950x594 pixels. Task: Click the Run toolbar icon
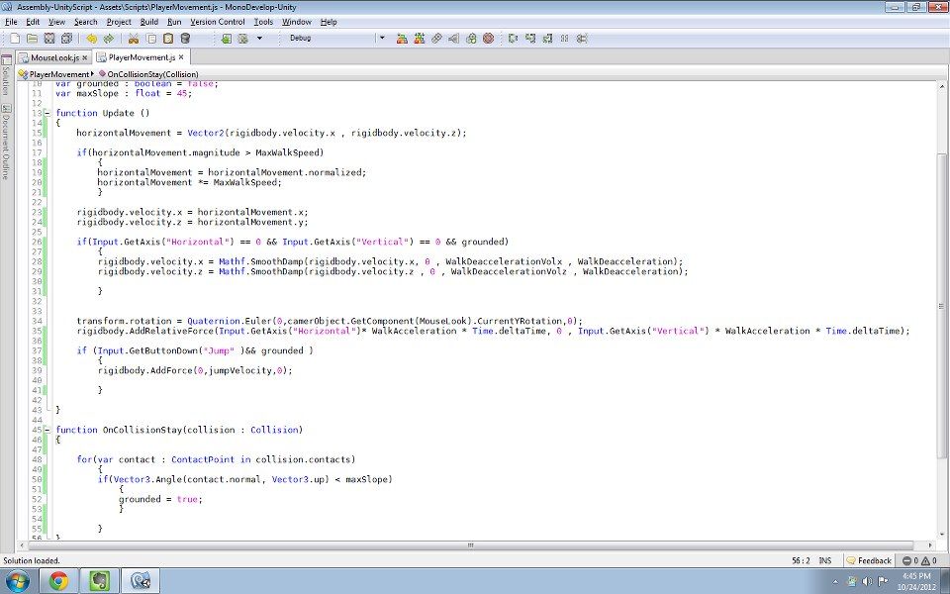click(454, 39)
